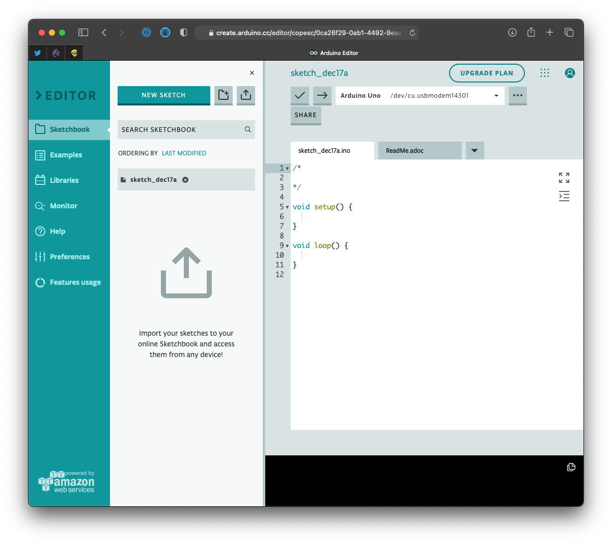Create a new folder in sketchbook

[224, 95]
